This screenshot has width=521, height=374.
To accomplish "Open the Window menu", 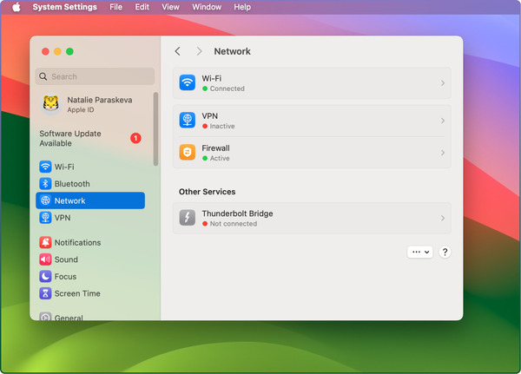I will 207,7.
